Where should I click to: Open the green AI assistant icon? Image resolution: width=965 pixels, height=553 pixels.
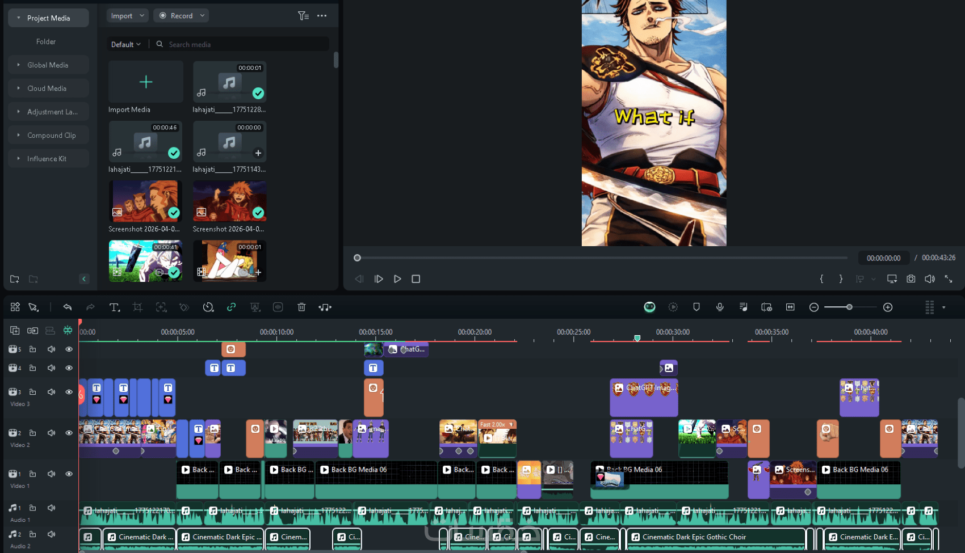pos(649,307)
